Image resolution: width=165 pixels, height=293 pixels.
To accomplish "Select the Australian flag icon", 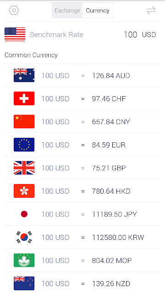I will pyautogui.click(x=24, y=75).
